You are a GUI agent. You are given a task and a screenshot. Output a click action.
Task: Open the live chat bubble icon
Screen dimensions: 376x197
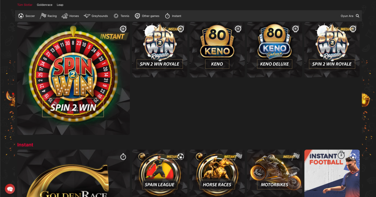10,189
